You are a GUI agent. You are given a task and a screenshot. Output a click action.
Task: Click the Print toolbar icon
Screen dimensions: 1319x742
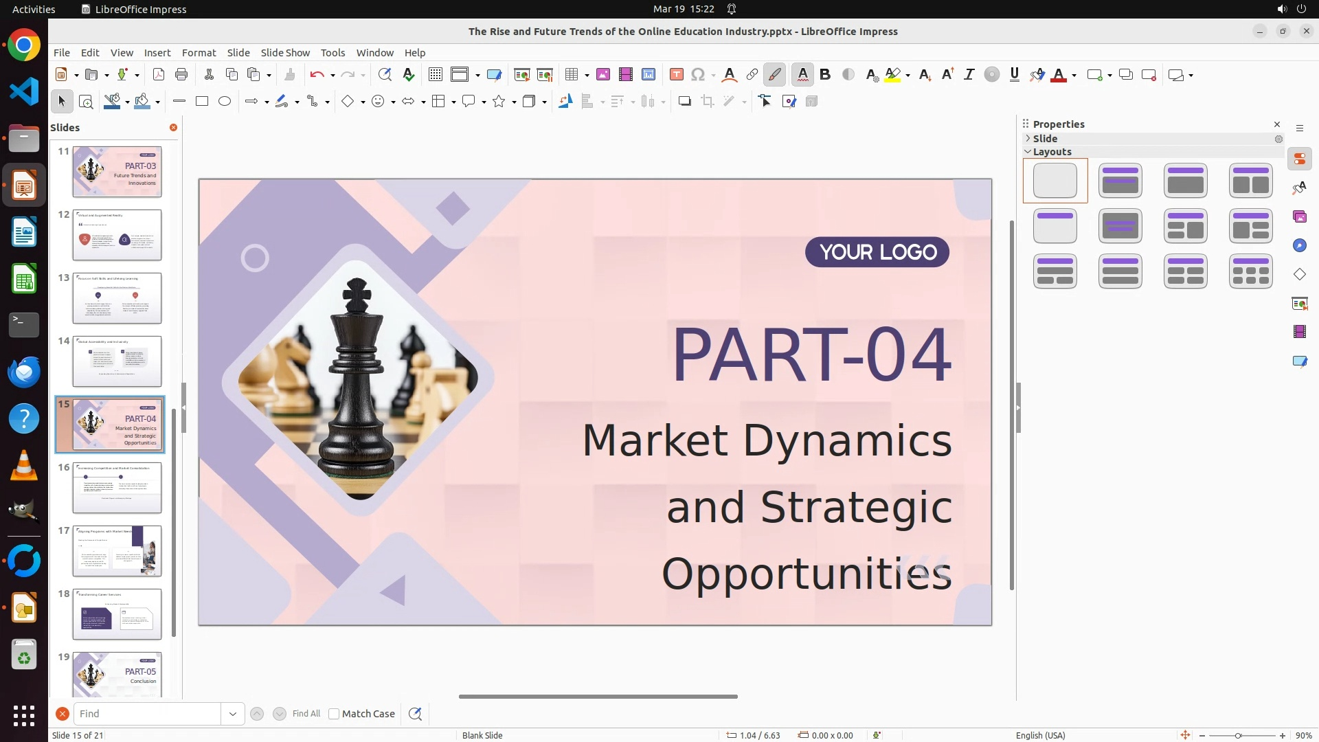pos(181,75)
